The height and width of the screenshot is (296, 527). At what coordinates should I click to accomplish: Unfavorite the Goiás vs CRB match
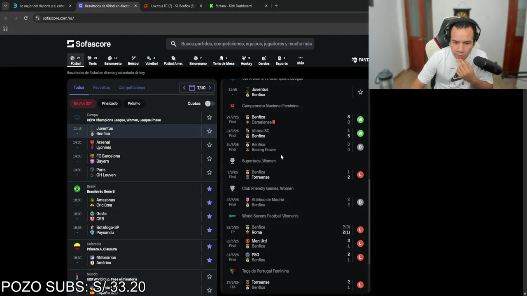point(209,216)
